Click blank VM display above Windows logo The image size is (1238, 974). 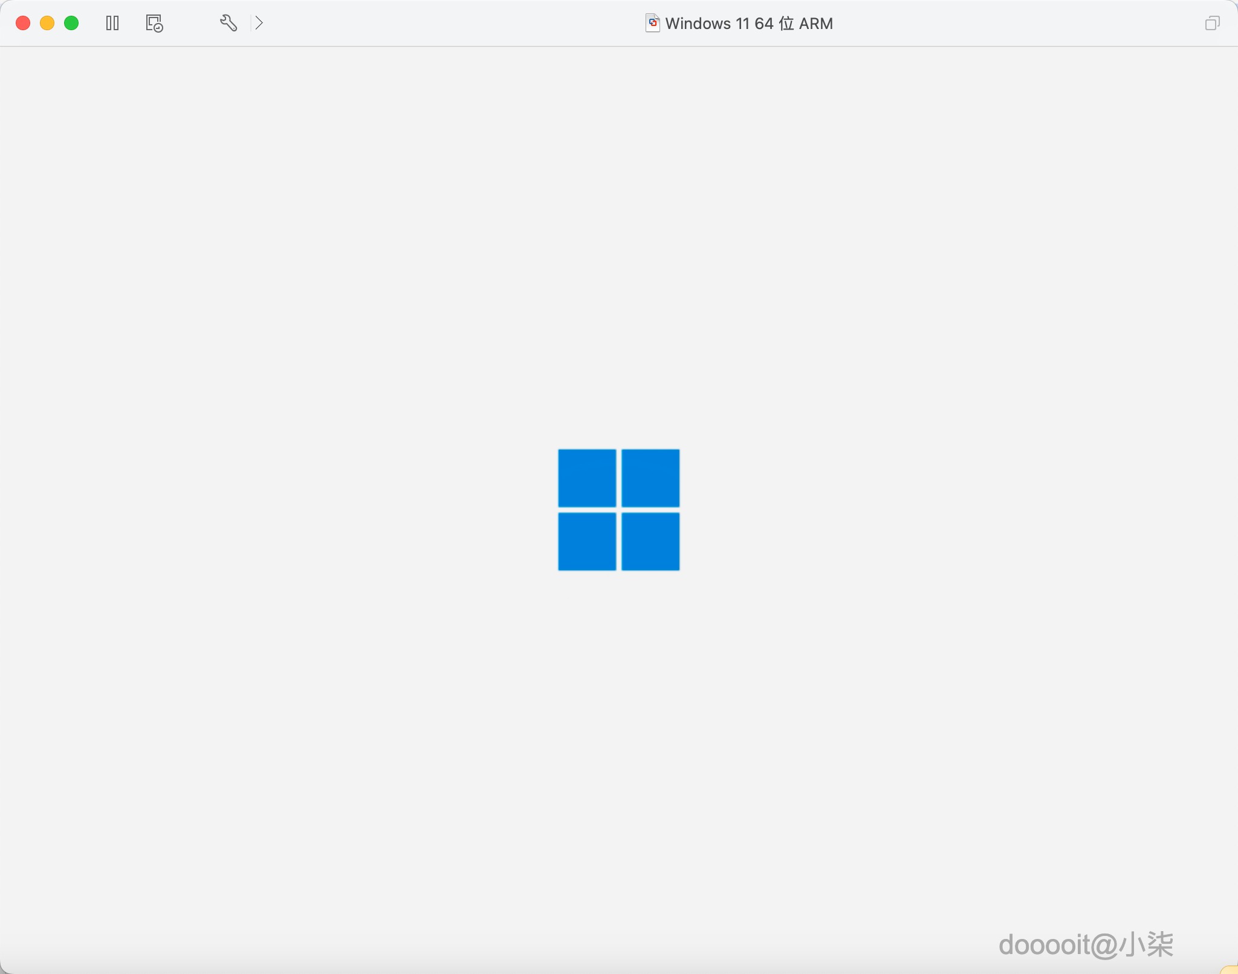click(x=619, y=242)
